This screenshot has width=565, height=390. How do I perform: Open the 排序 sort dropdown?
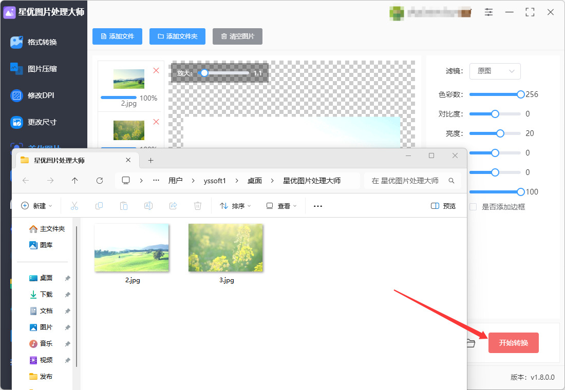(x=235, y=206)
